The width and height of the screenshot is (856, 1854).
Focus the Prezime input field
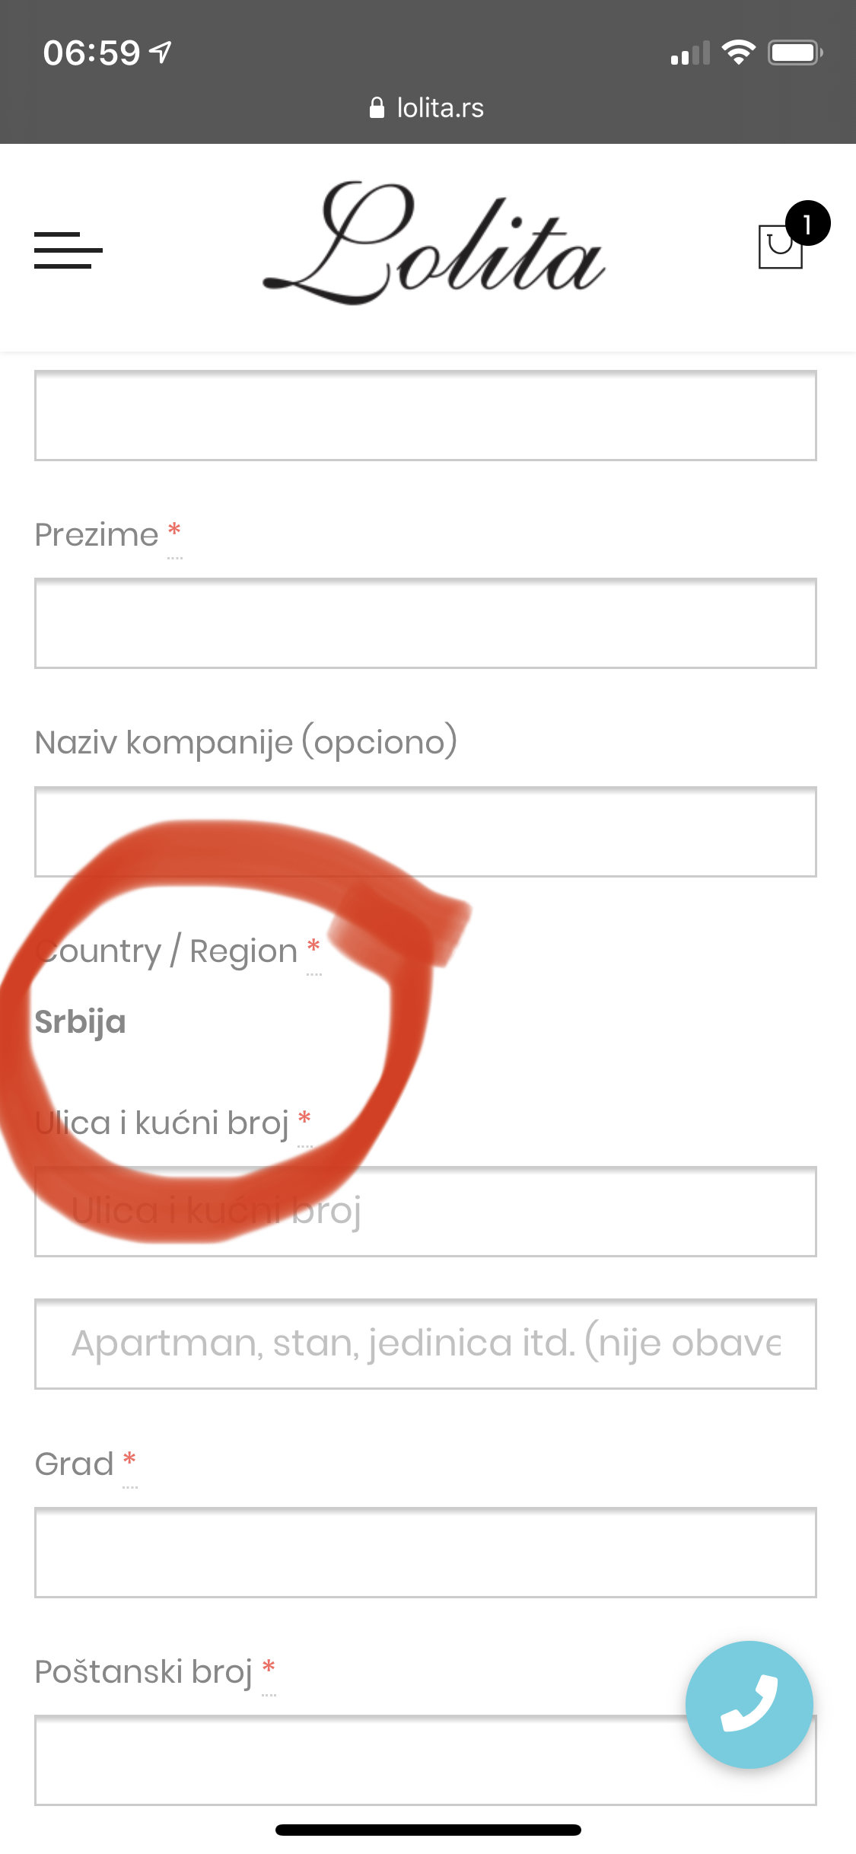pos(425,623)
